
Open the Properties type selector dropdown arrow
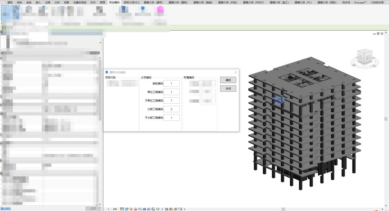100,42
